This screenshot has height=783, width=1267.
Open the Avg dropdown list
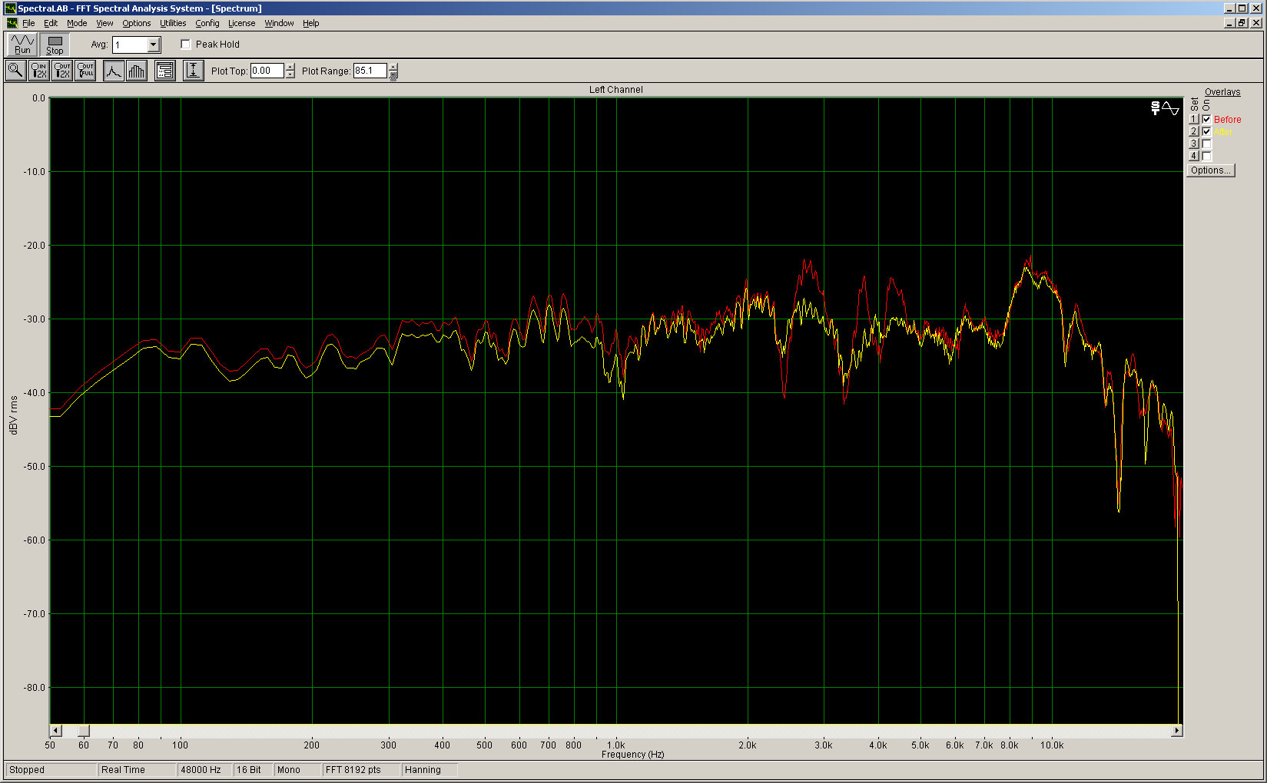pos(153,45)
